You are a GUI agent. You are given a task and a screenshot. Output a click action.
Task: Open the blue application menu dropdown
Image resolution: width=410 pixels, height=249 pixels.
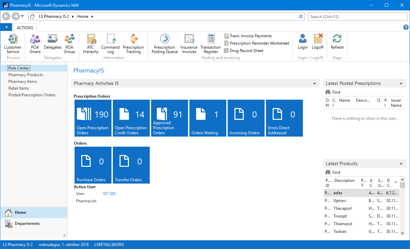click(x=6, y=28)
